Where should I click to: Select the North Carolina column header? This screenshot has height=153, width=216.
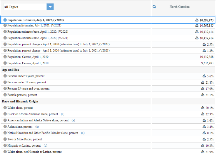pyautogui.click(x=179, y=7)
